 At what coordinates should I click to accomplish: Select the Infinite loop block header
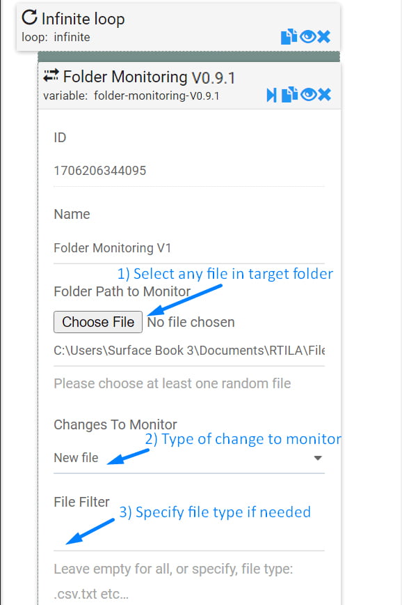(x=178, y=27)
